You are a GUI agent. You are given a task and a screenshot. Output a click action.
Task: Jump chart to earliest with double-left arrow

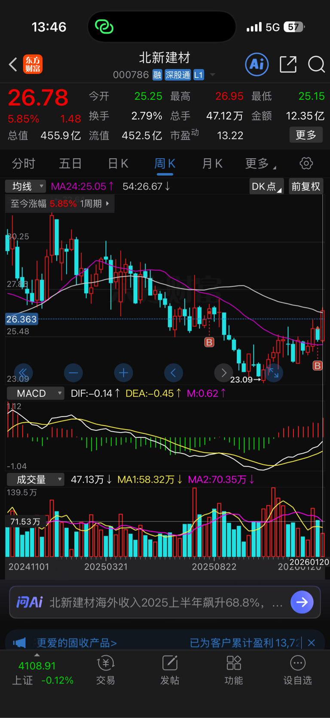[23, 373]
